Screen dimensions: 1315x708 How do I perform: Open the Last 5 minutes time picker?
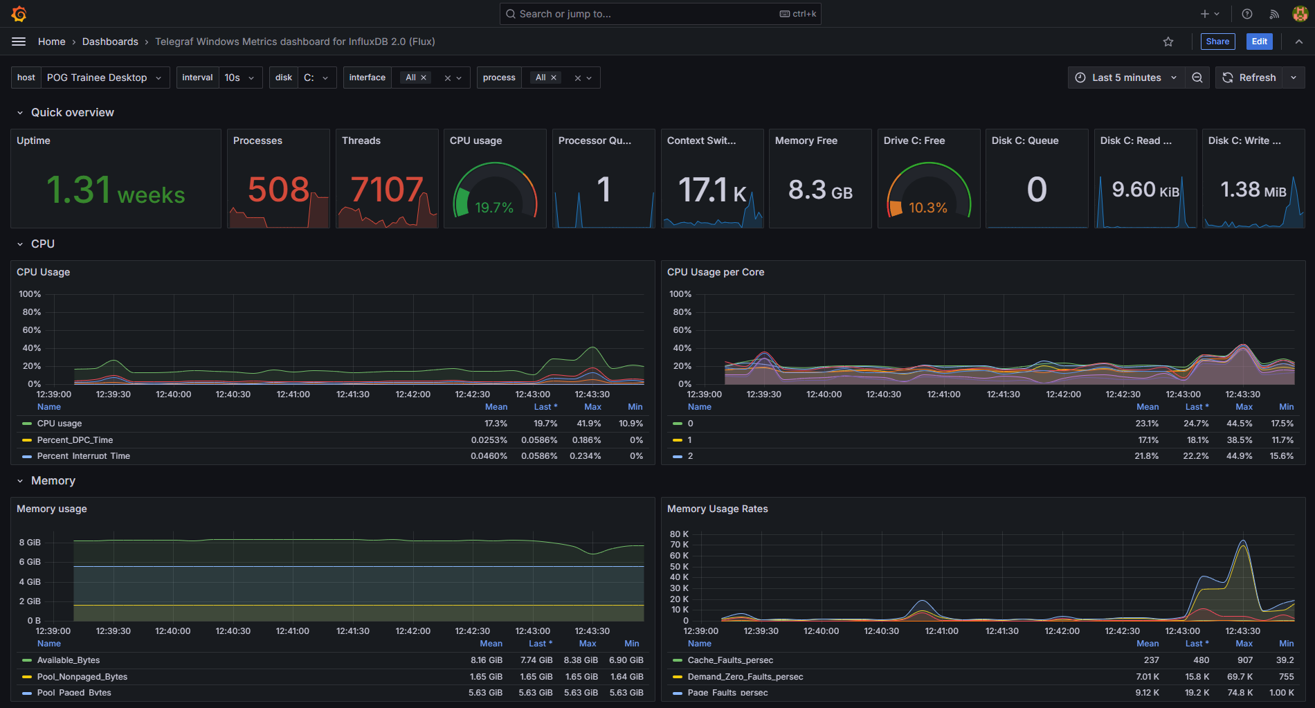(x=1126, y=78)
